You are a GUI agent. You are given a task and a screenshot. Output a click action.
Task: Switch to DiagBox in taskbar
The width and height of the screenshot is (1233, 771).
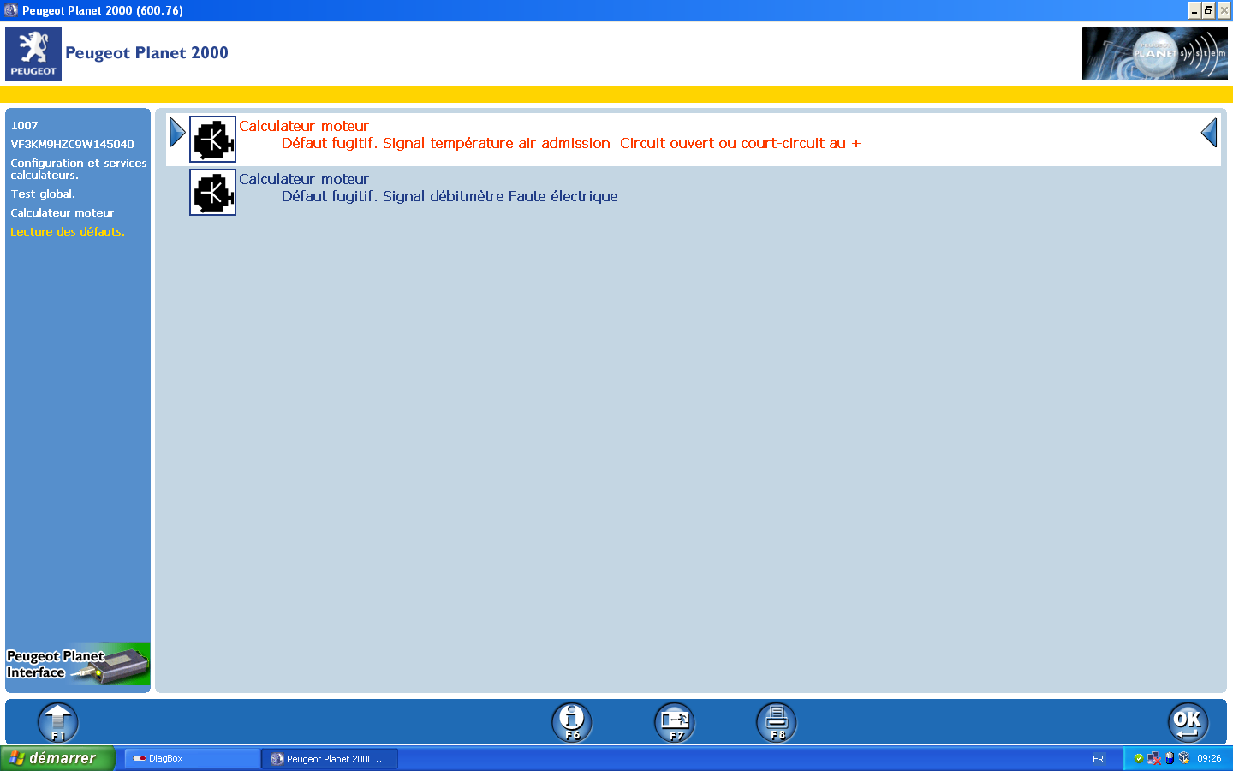(x=193, y=758)
